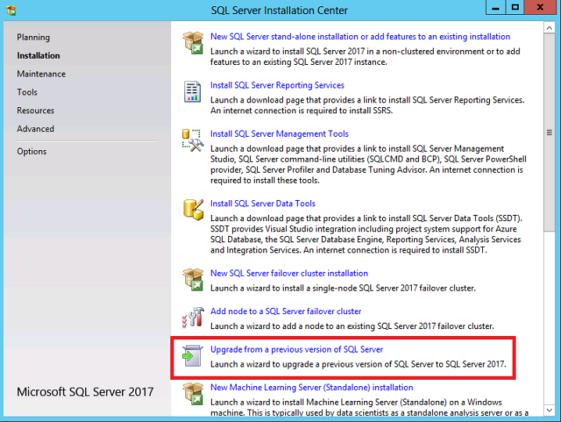Maximize the Installation Center window

coord(515,8)
